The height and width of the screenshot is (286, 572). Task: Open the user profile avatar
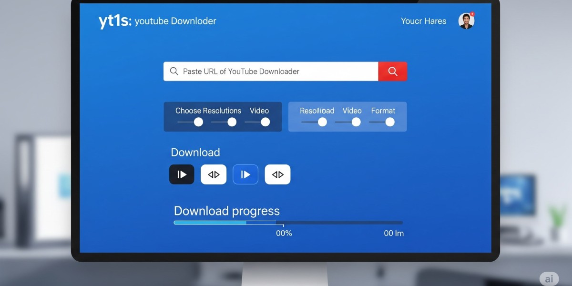[466, 21]
